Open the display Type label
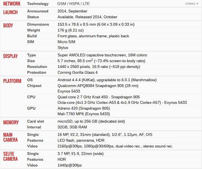Viewport: 202px width, 169px height. (32, 55)
